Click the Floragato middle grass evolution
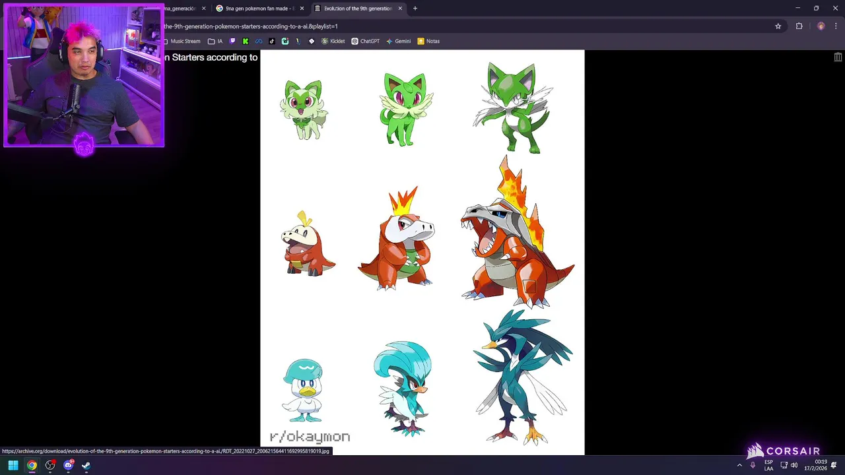Image resolution: width=845 pixels, height=475 pixels. [405, 110]
